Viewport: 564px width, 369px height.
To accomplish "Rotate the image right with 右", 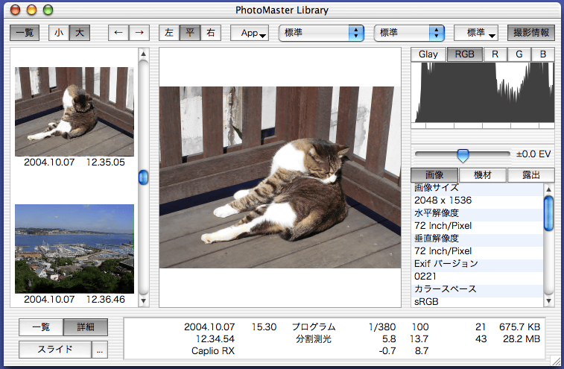I will click(x=211, y=33).
